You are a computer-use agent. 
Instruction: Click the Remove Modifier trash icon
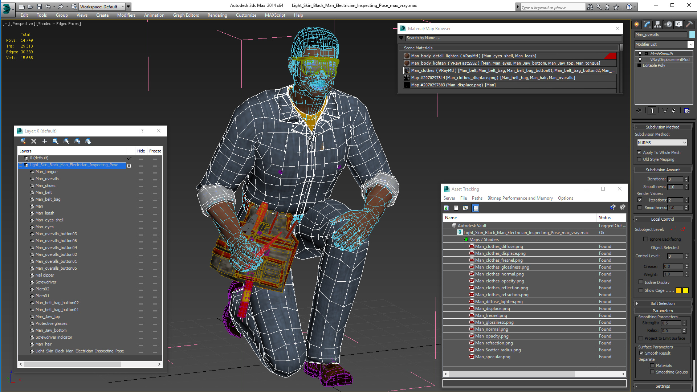(x=674, y=111)
